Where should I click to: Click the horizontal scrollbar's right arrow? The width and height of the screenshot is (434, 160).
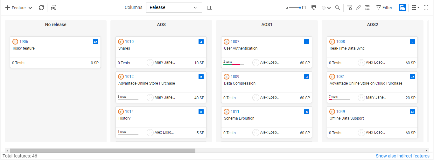(x=426, y=150)
